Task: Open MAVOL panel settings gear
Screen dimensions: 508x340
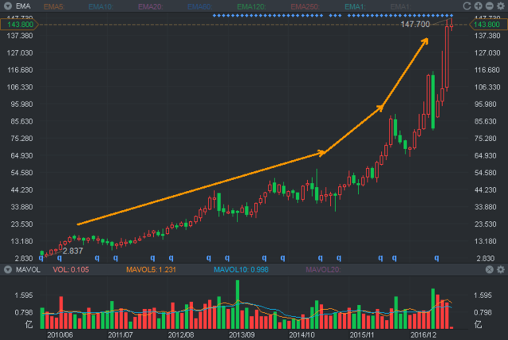Action: 500,270
